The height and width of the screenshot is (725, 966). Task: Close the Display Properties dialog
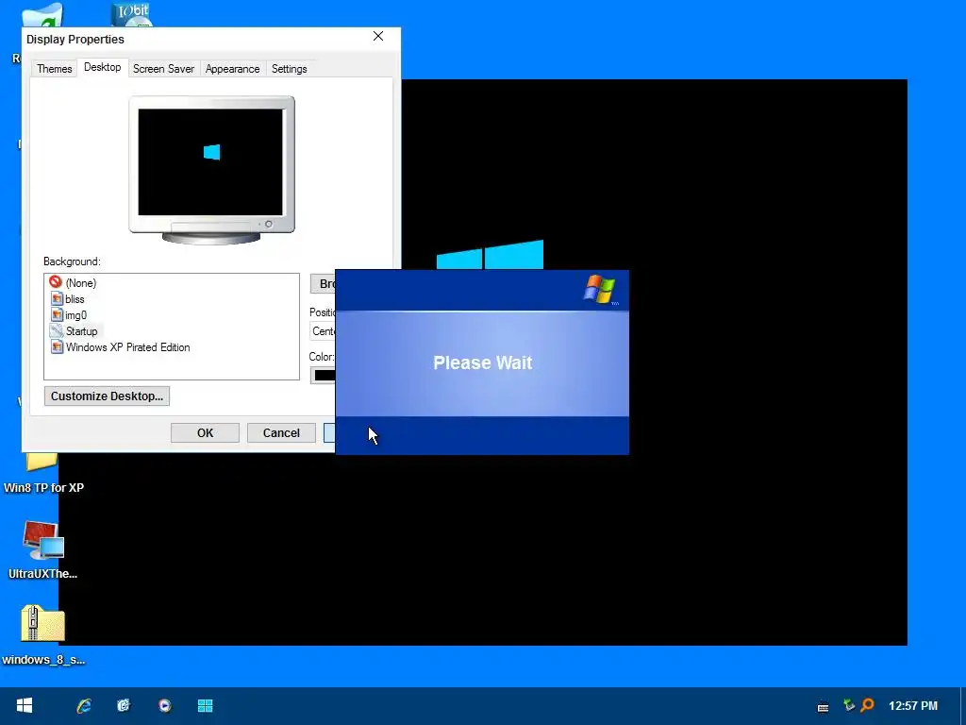click(378, 37)
